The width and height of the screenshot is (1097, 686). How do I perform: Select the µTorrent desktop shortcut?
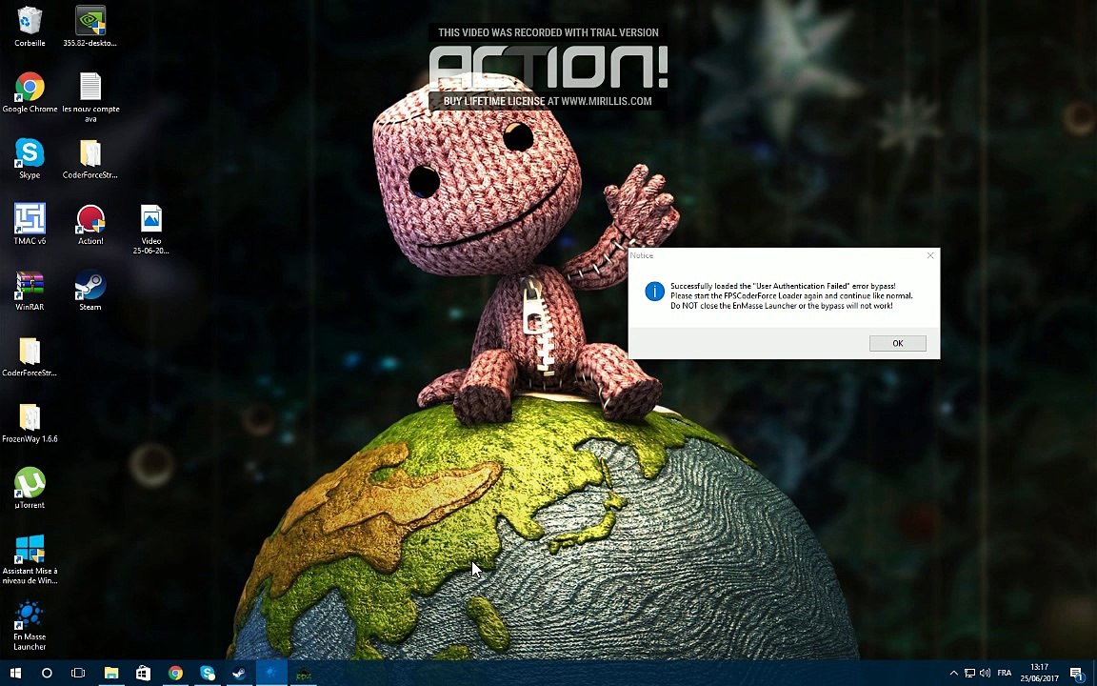tap(30, 488)
